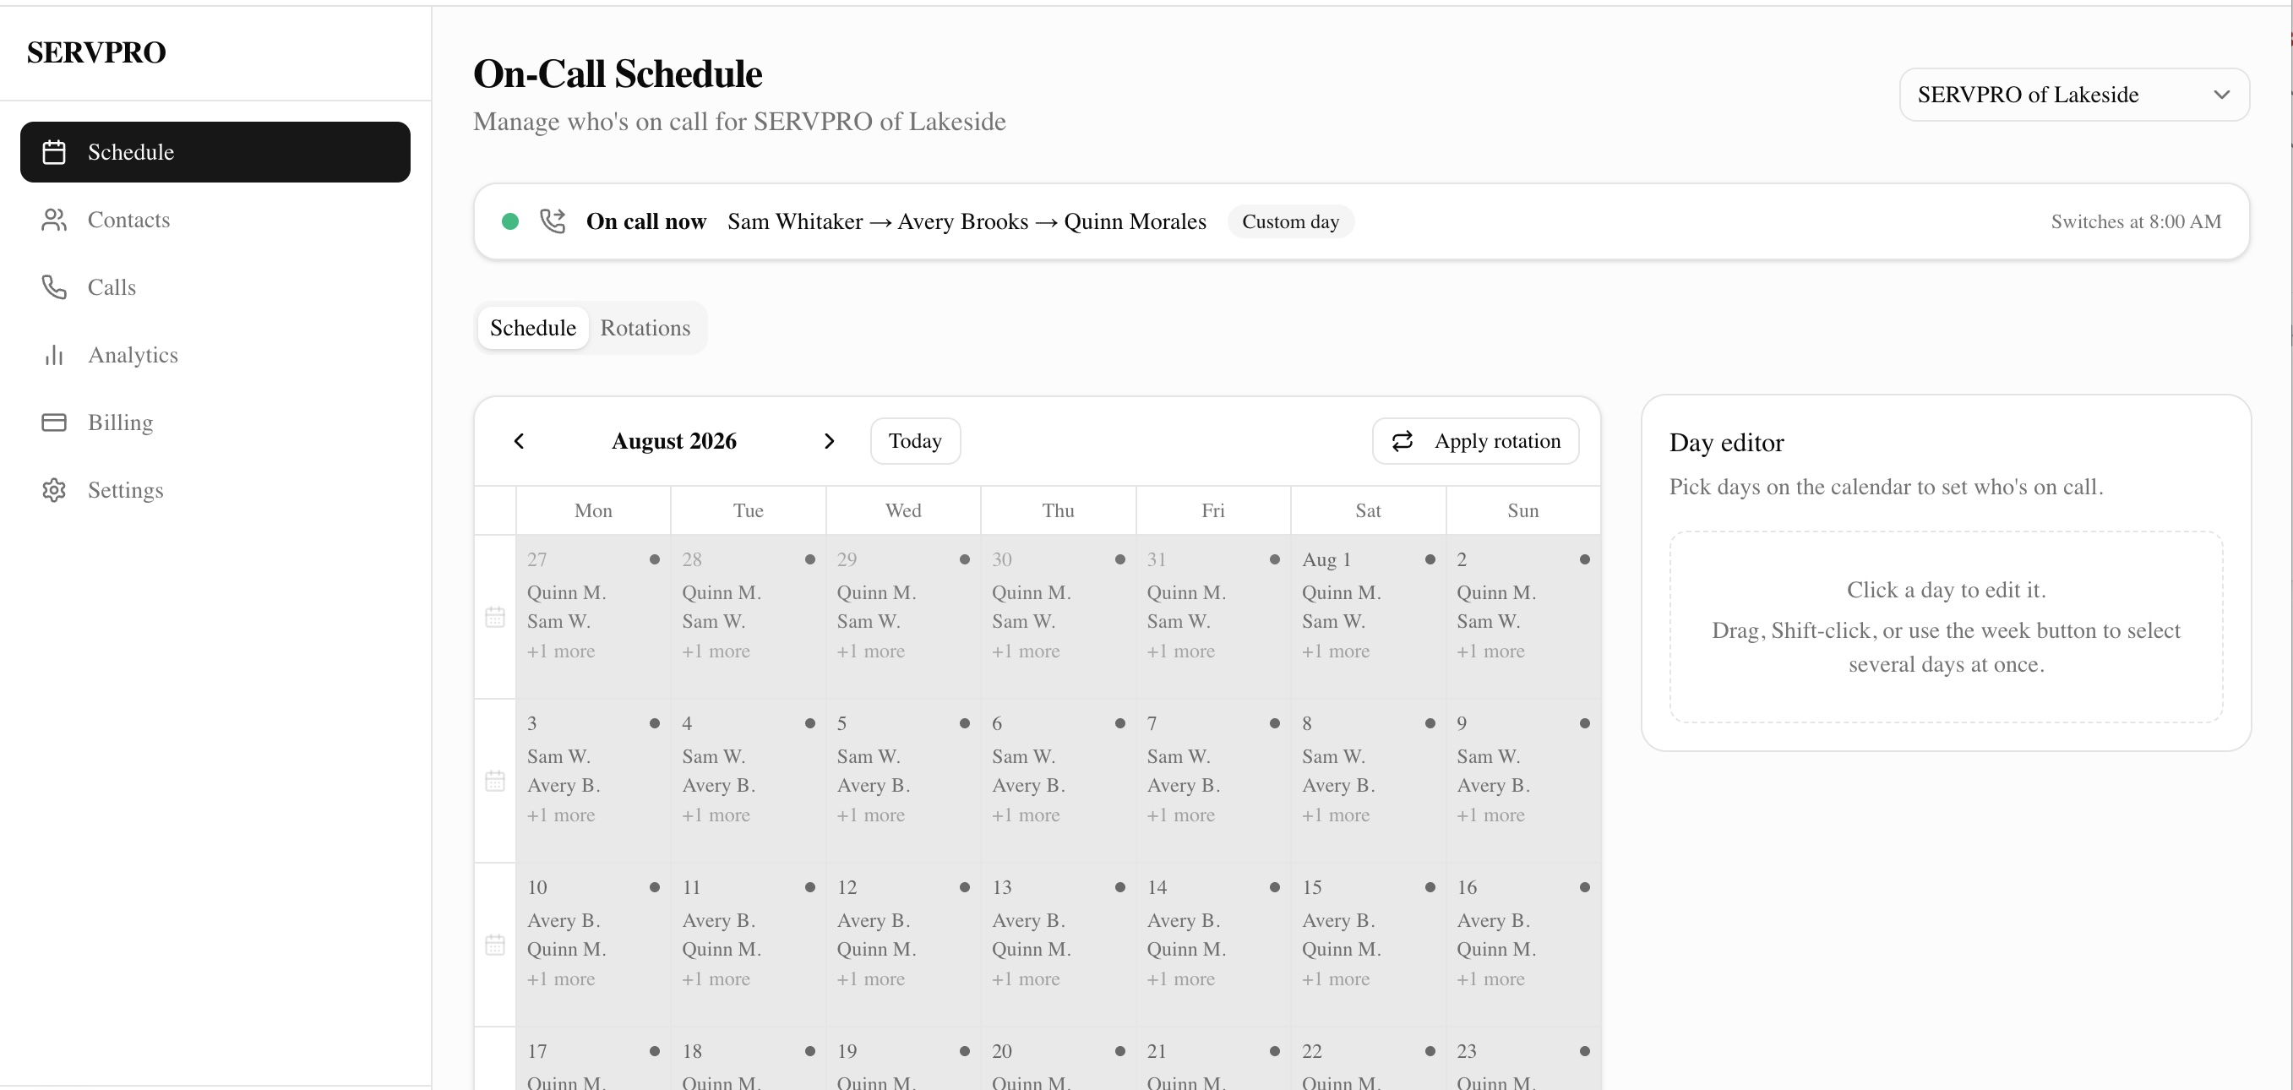This screenshot has height=1090, width=2293.
Task: Click the status dot on August 5
Action: (964, 723)
